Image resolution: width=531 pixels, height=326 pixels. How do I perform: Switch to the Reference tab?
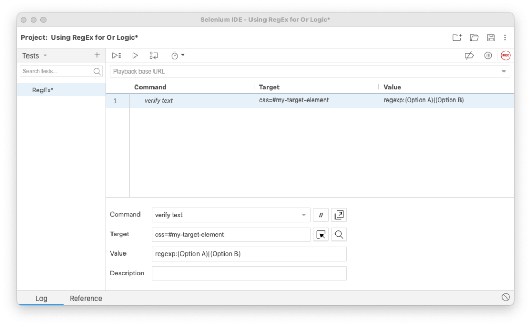[x=86, y=298]
